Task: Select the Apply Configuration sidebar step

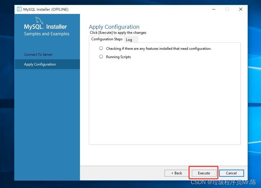Action: coord(47,64)
